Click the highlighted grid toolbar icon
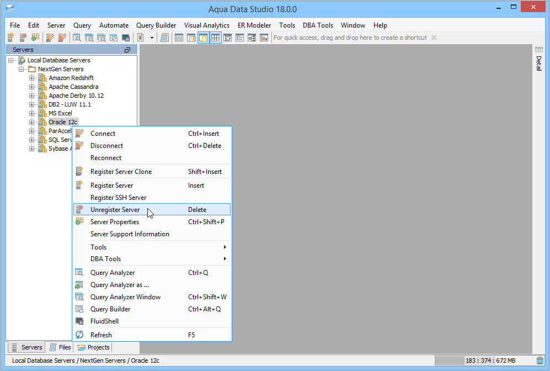The height and width of the screenshot is (371, 550). (x=215, y=38)
